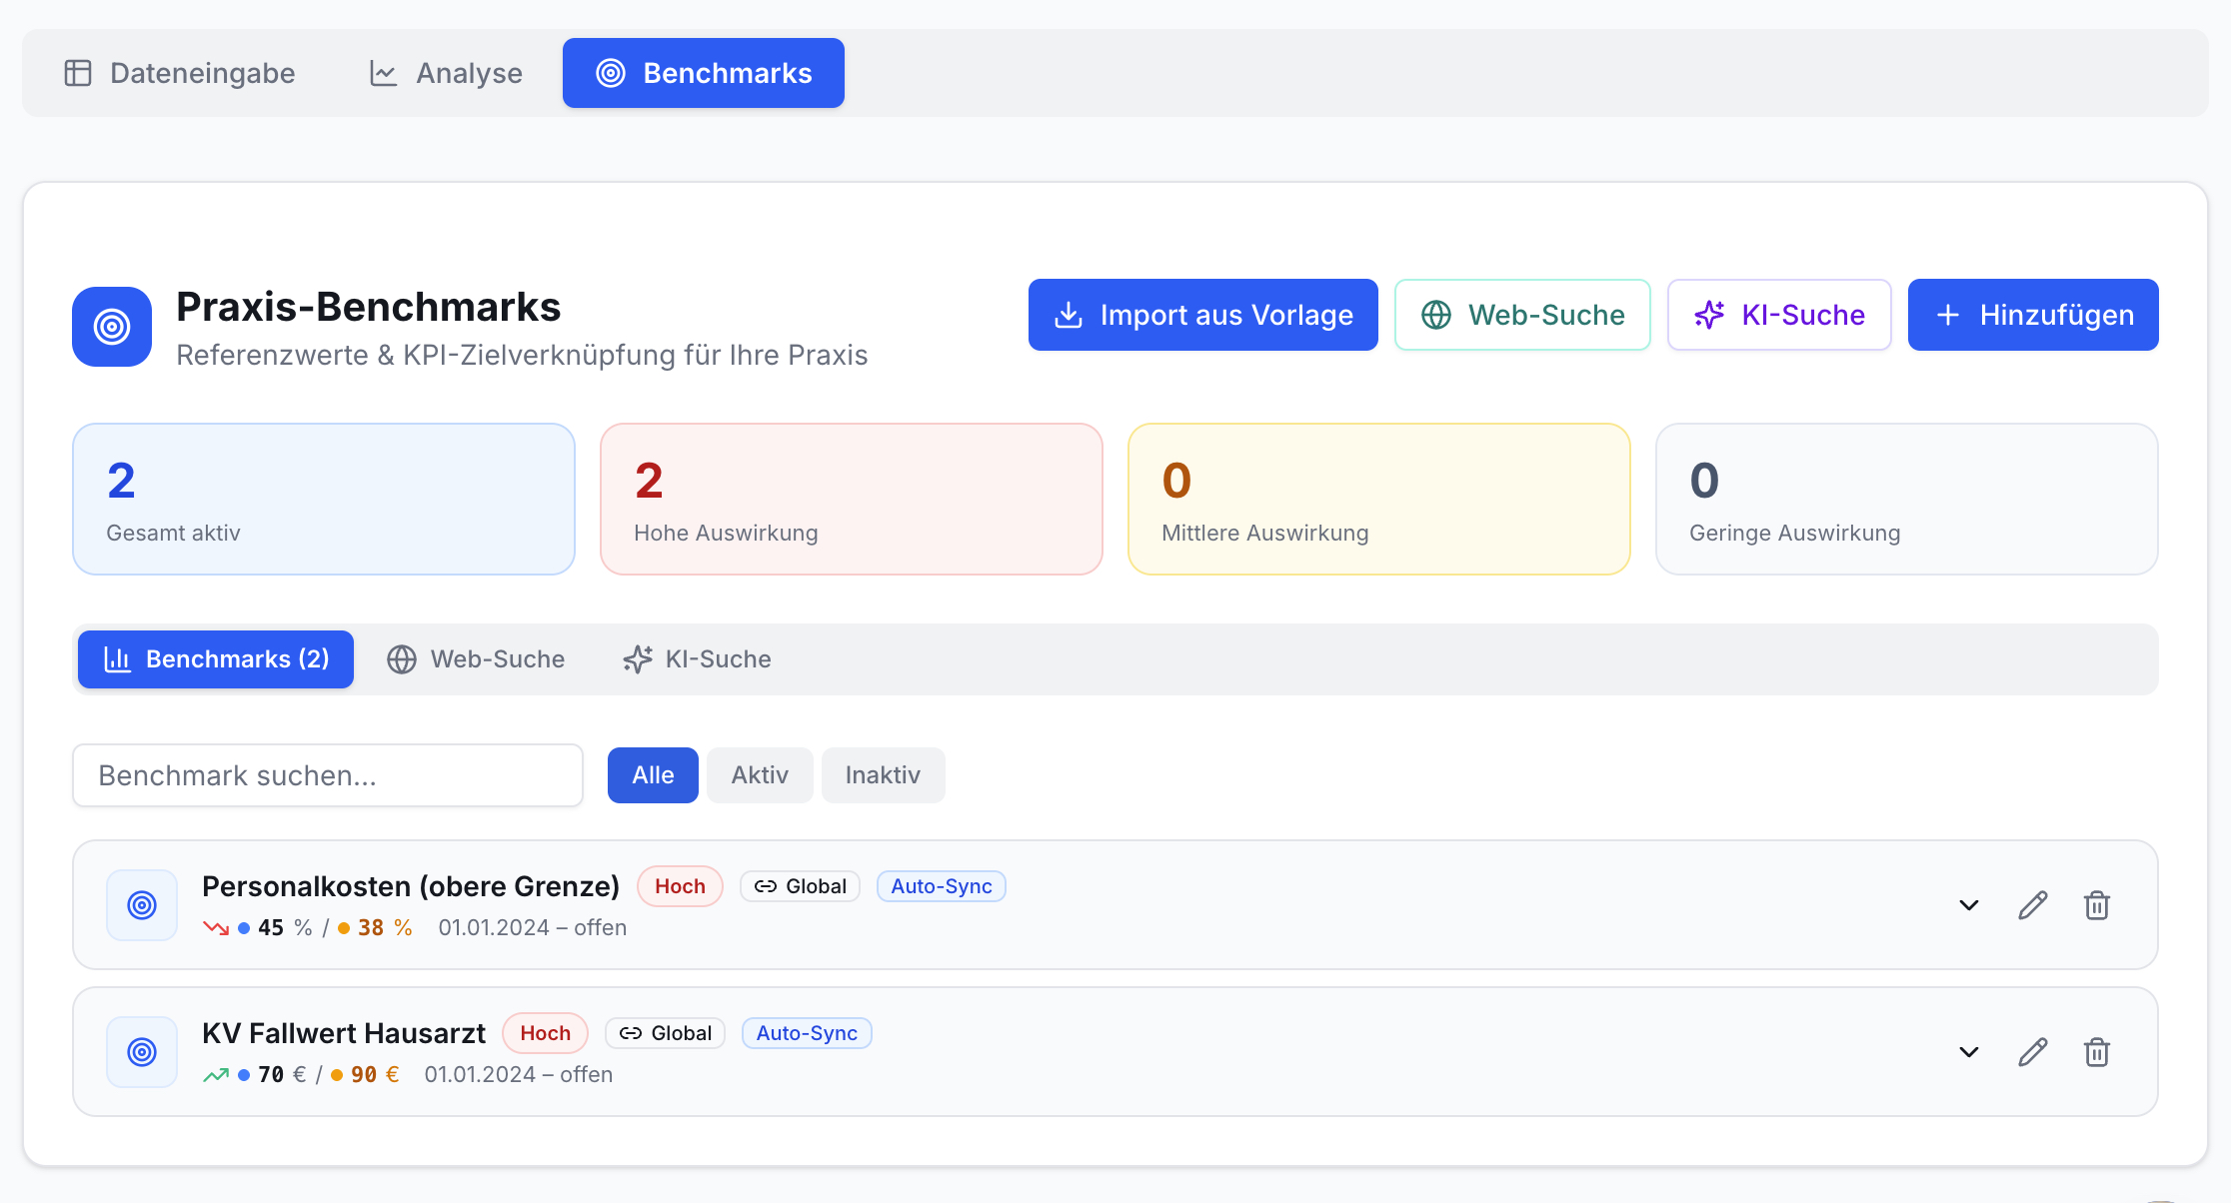Click the KV Fallwert Hausarzt title
This screenshot has width=2231, height=1203.
pyautogui.click(x=344, y=1033)
